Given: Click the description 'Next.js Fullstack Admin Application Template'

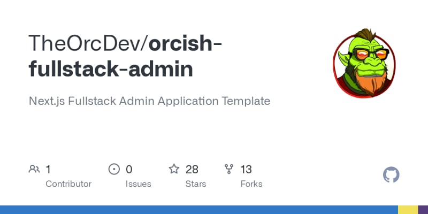Looking at the screenshot, I should (150, 101).
